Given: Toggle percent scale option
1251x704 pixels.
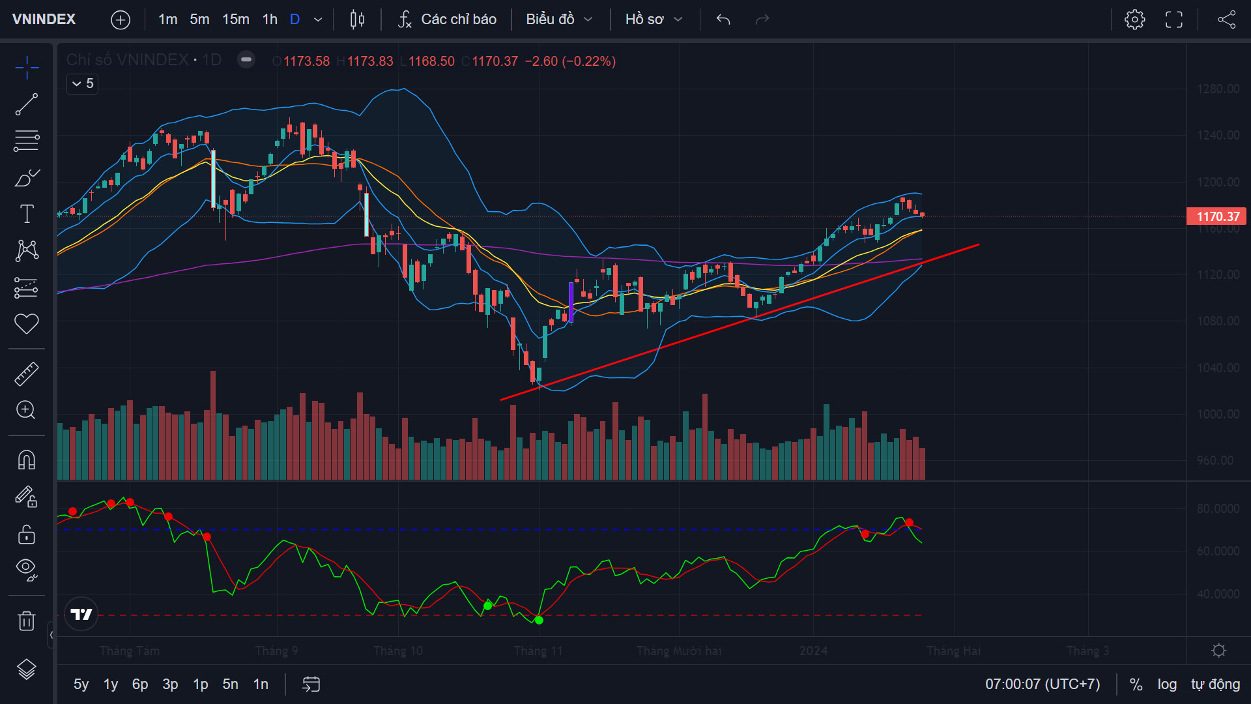Looking at the screenshot, I should click(x=1136, y=684).
